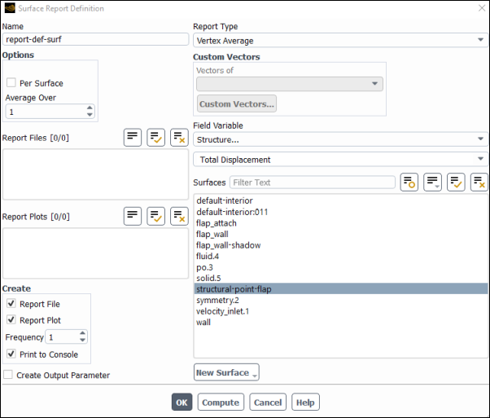Select all Surfaces icon
The image size is (490, 418).
coord(456,182)
